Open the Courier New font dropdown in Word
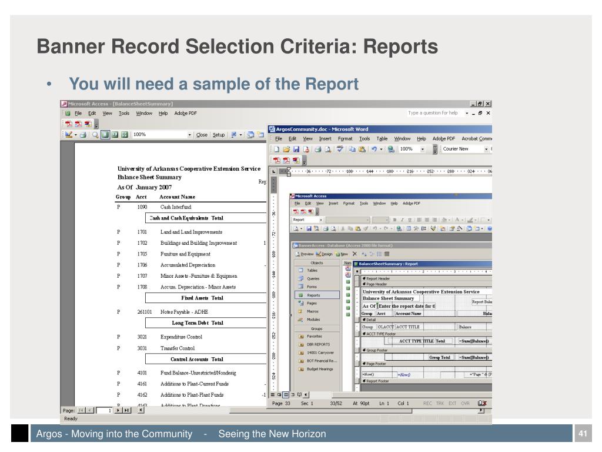 486,149
